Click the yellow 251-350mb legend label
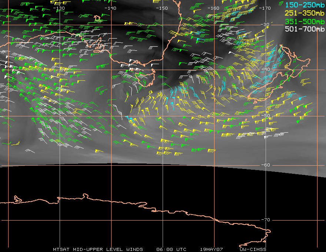326x252 pixels. [305, 13]
